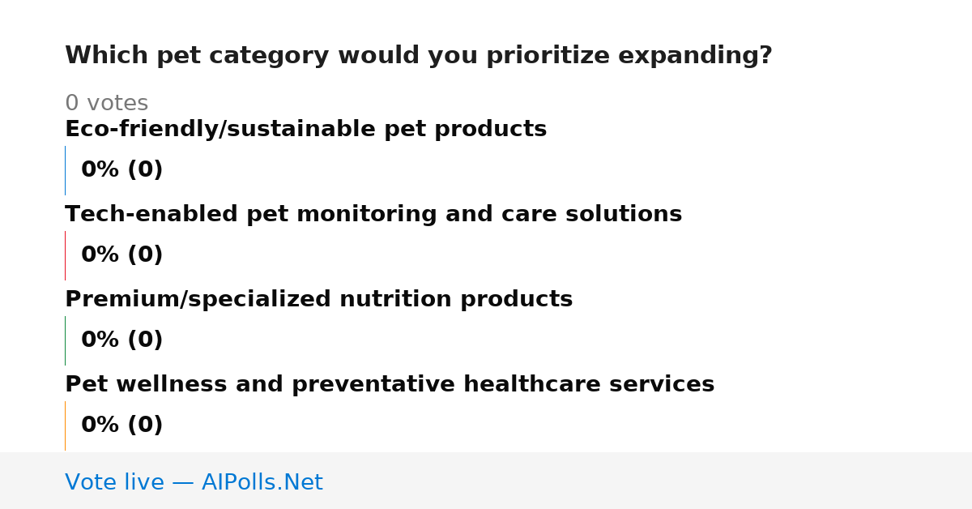This screenshot has width=972, height=509.
Task: Click the orange bar under Pet wellness option
Action: point(65,426)
